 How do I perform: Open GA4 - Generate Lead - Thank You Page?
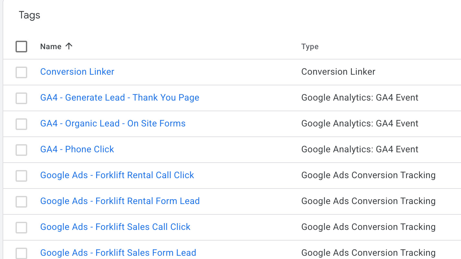pyautogui.click(x=120, y=97)
